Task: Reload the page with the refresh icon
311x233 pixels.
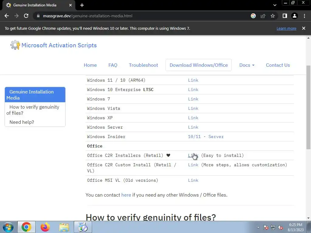Action: (26, 16)
